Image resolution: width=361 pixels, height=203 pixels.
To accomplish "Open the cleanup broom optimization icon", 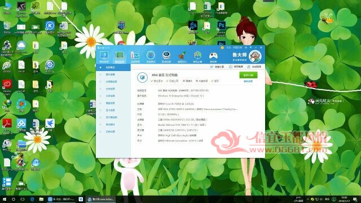I will (x=182, y=56).
